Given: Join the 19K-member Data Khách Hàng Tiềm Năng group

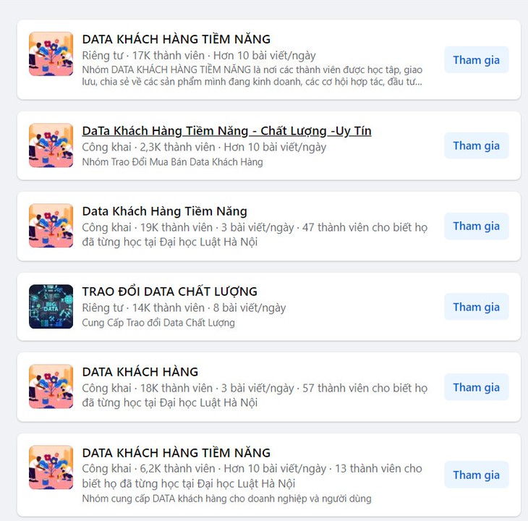Looking at the screenshot, I should click(x=476, y=226).
